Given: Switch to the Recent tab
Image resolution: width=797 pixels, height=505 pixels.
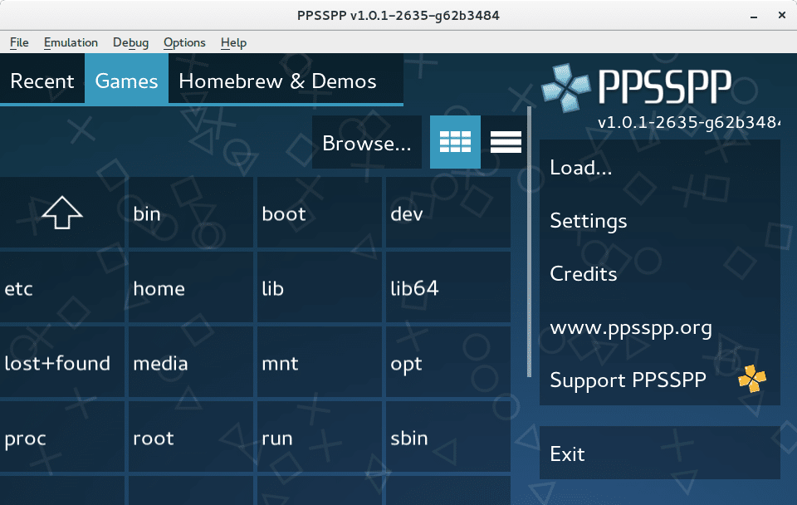Looking at the screenshot, I should (42, 81).
